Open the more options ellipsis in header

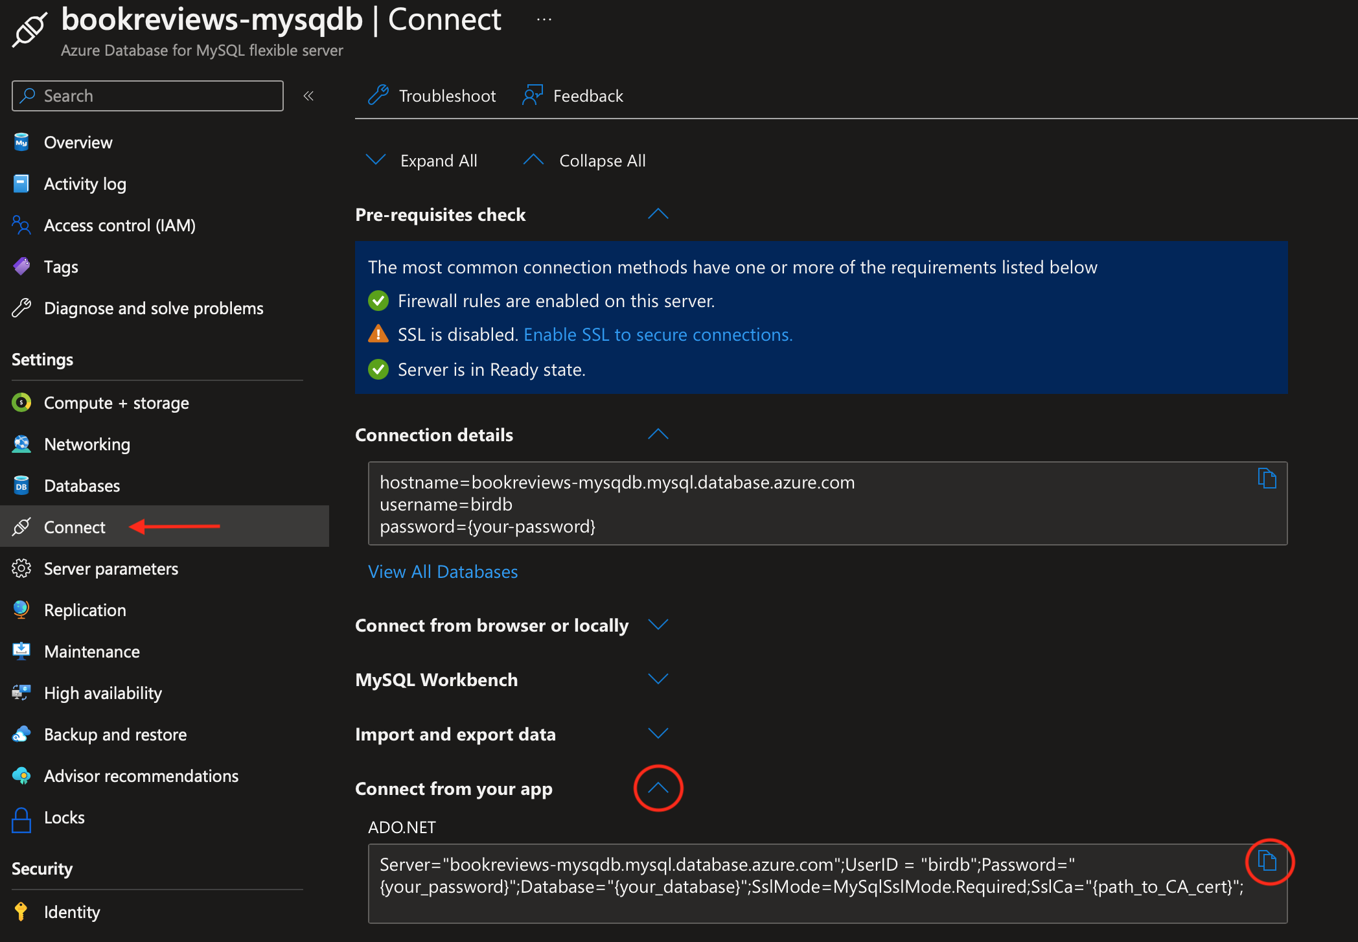[544, 19]
